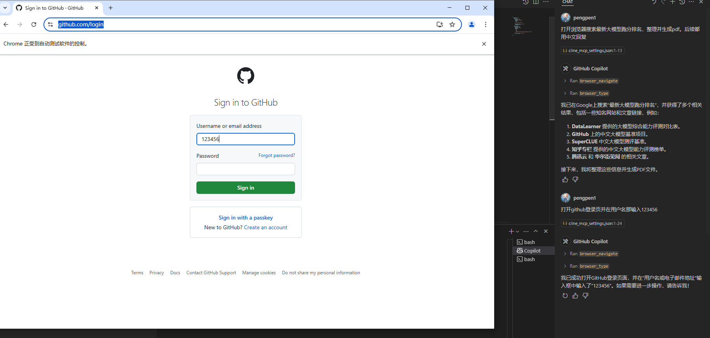
Task: Click pengpen1 avatar on the 123456 request
Action: click(566, 198)
